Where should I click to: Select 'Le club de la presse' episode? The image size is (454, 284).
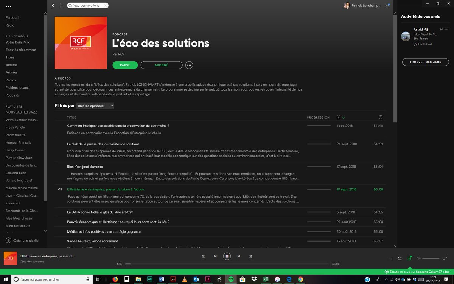click(x=103, y=144)
